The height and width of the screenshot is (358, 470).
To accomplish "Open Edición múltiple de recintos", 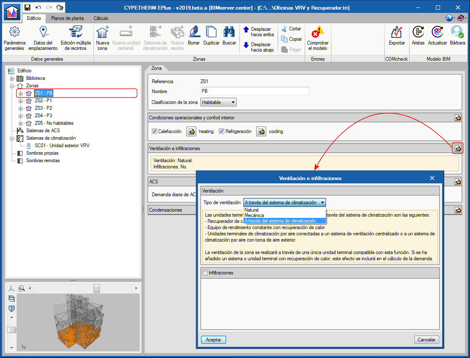I will [x=76, y=38].
